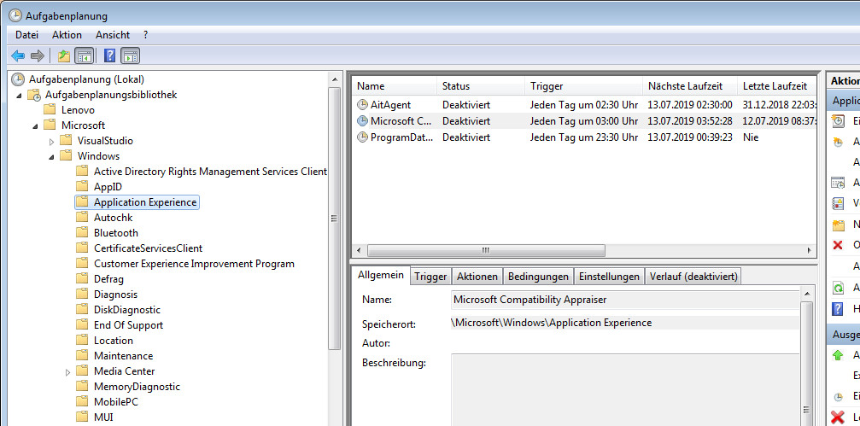
Task: Toggle the action pane toolbar icon
Action: 130,56
